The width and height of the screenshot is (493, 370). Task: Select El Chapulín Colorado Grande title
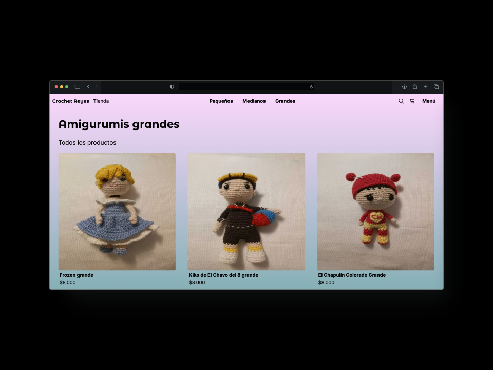point(352,275)
